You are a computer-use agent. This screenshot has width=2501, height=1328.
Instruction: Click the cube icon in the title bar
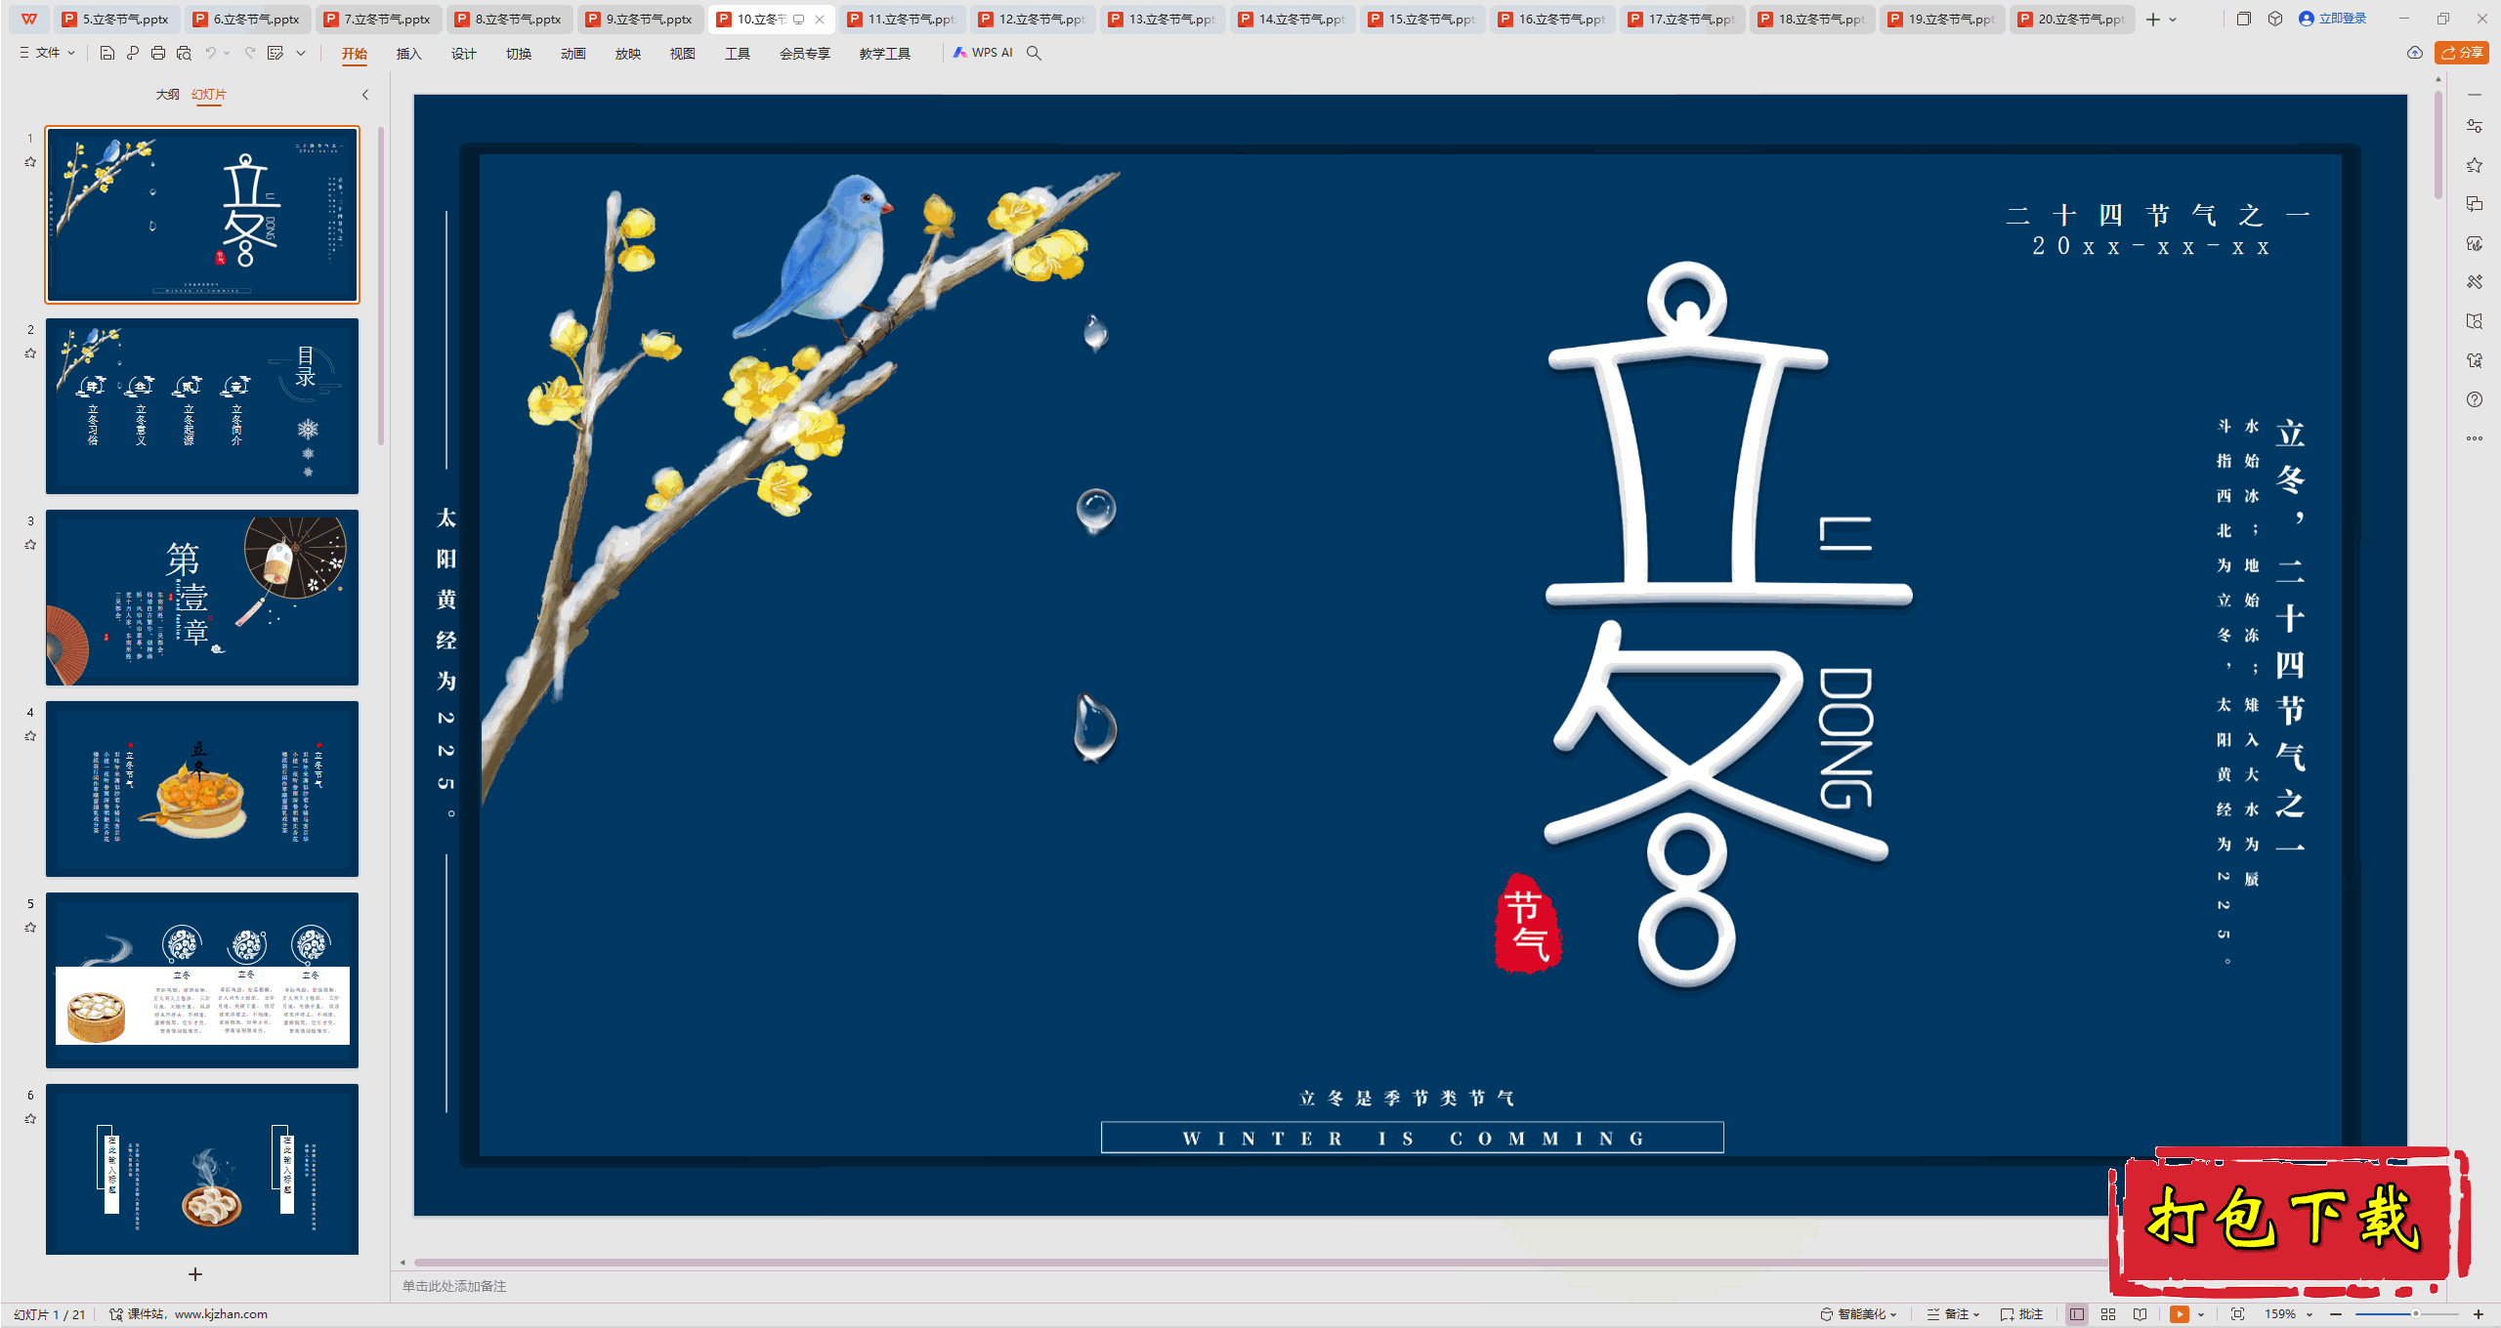[2275, 19]
